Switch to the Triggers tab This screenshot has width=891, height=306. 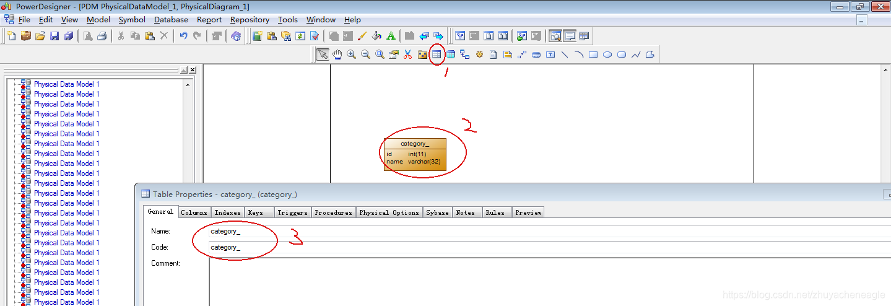coord(292,212)
